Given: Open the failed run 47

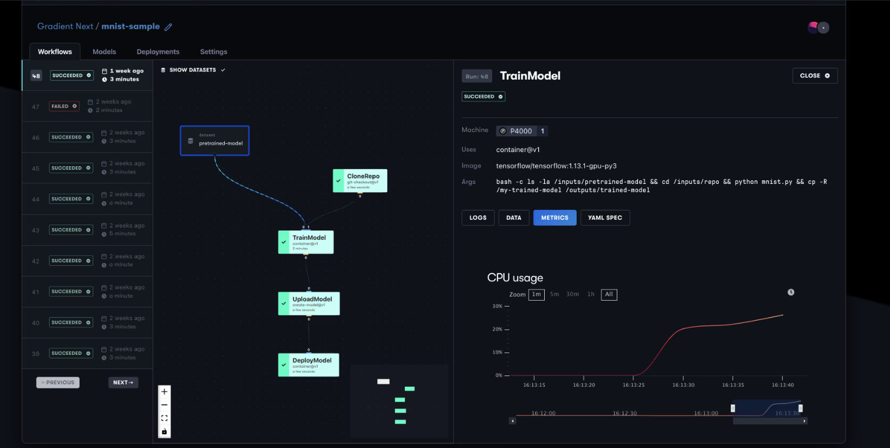Looking at the screenshot, I should (x=87, y=106).
